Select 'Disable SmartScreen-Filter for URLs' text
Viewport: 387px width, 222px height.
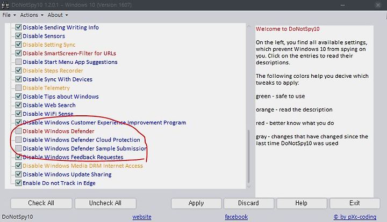click(69, 53)
